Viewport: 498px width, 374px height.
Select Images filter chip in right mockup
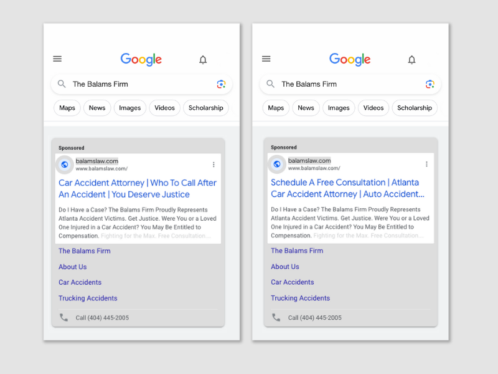coord(339,108)
